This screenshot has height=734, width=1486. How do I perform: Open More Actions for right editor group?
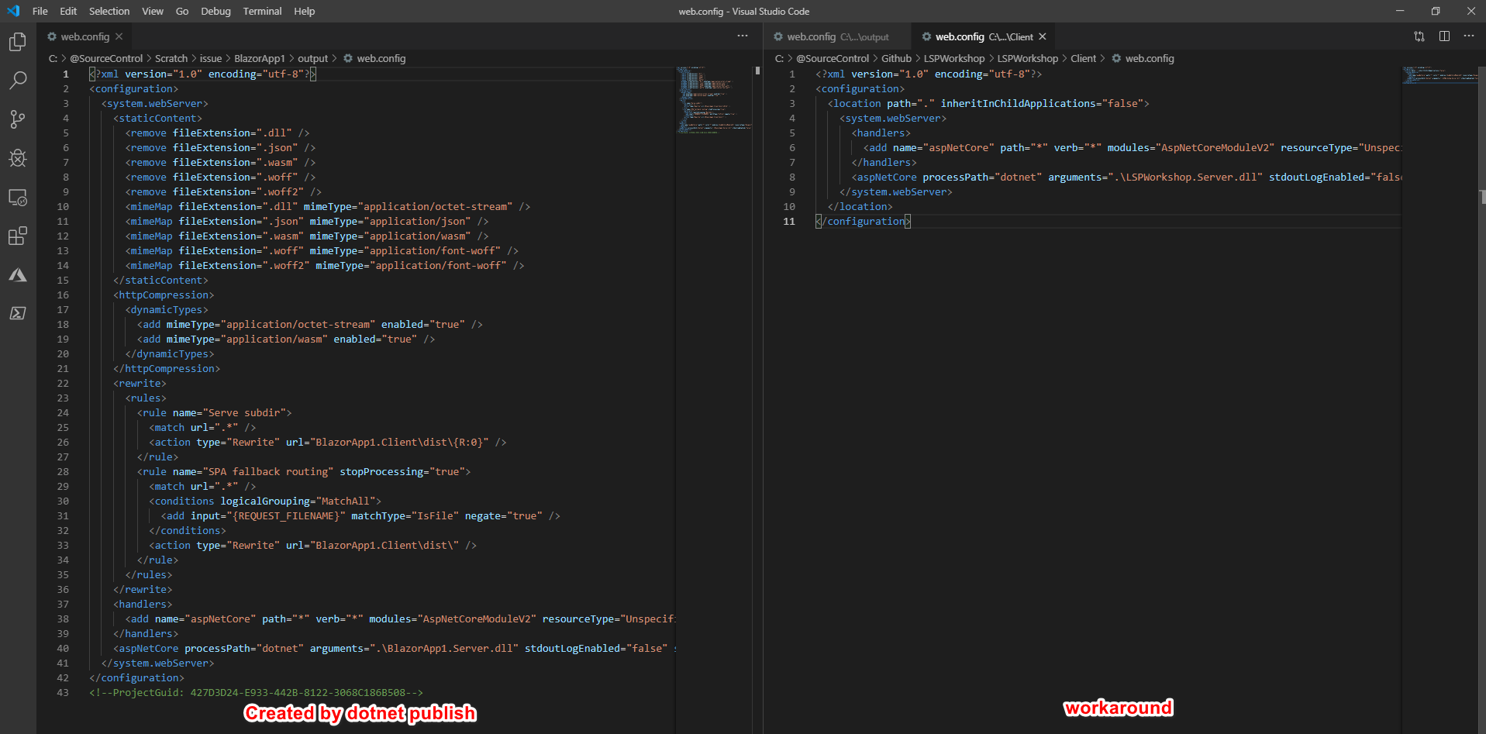[1469, 36]
